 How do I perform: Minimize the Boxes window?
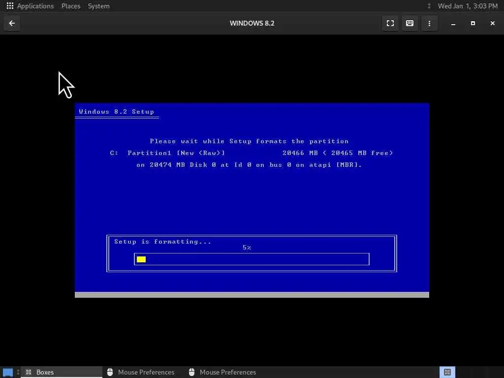click(x=453, y=23)
